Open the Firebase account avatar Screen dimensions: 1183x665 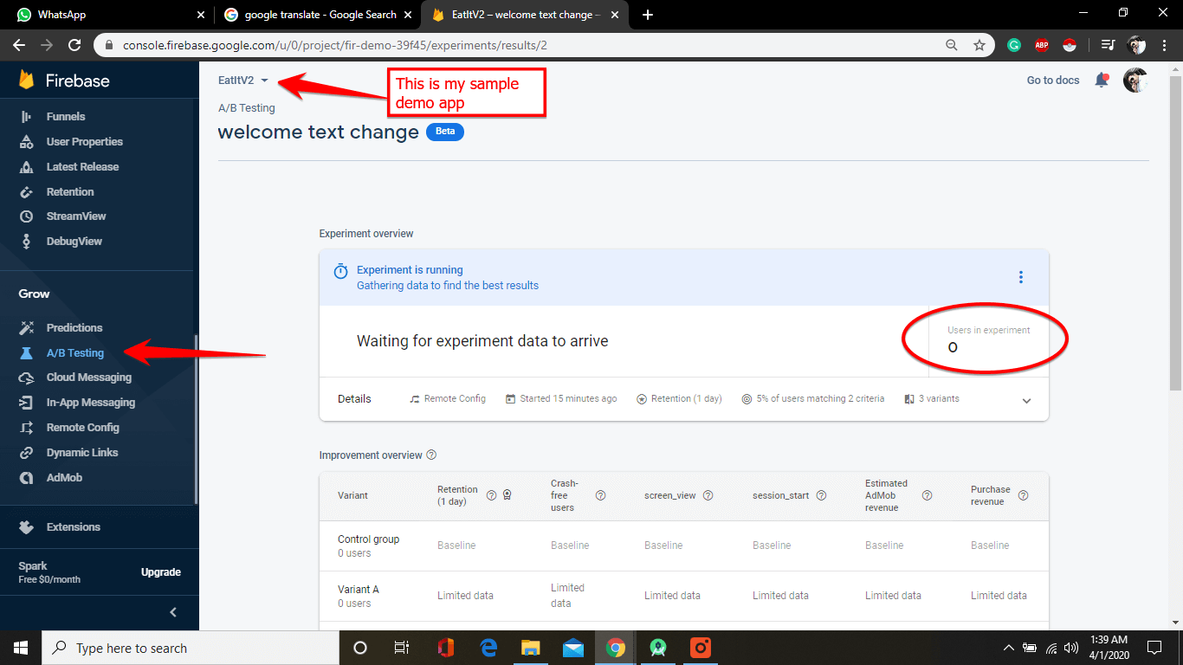(x=1135, y=80)
